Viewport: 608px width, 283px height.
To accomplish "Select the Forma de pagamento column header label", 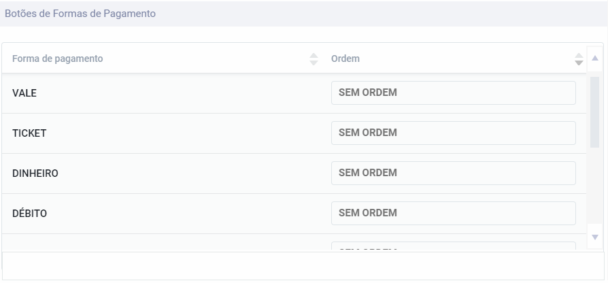I will point(58,59).
